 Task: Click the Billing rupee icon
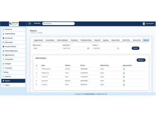(x=3, y=72)
